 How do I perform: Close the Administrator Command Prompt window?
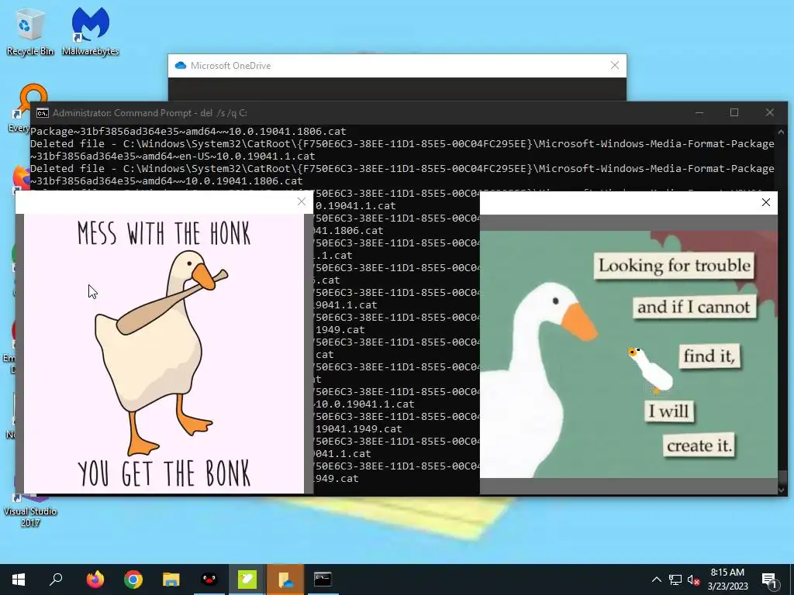[x=770, y=113]
